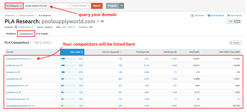Sort by Common Keywords column arrows
Viewport: 247px width, 112px height.
(121, 52)
